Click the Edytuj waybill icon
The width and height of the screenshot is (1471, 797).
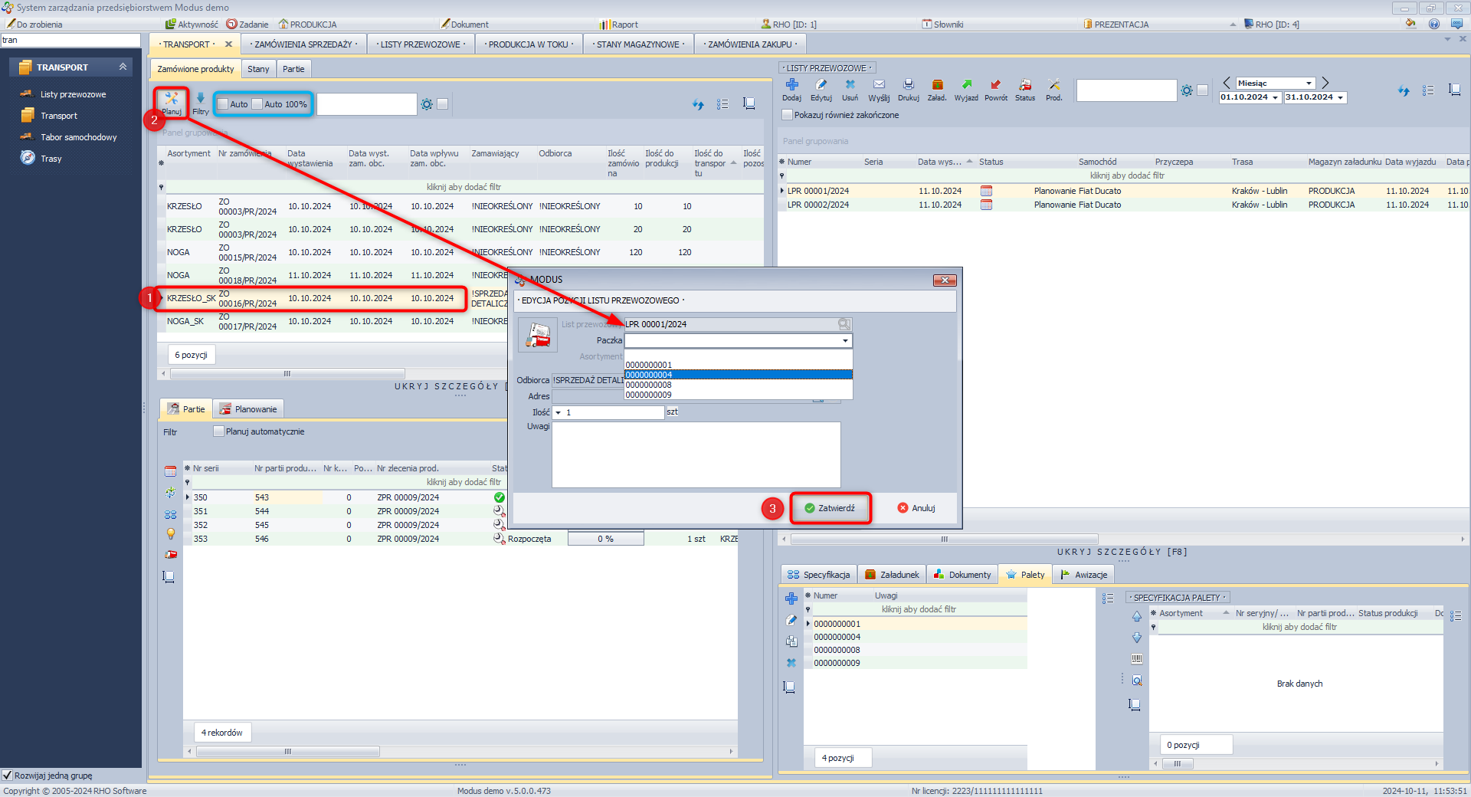click(821, 85)
